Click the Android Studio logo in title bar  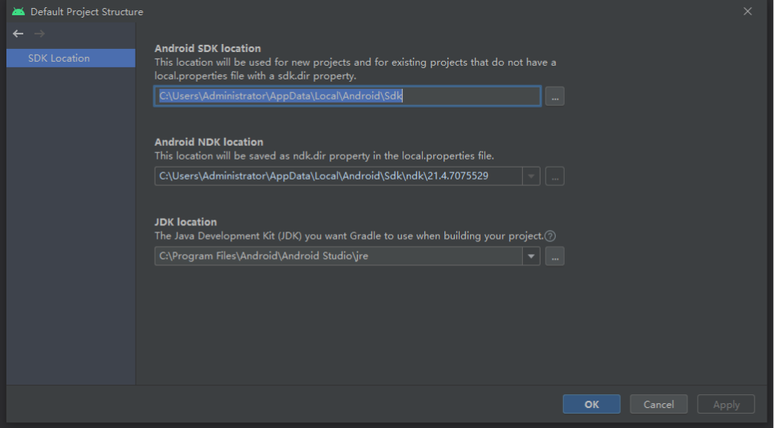[x=18, y=11]
